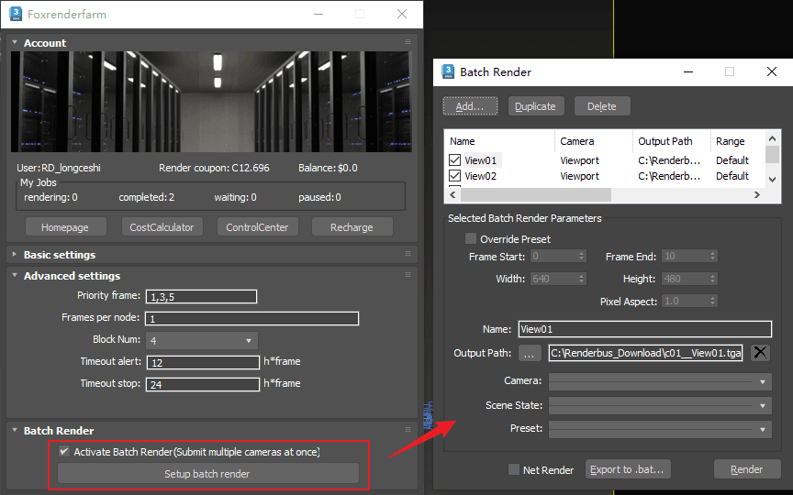
Task: Click the output path browse ellipsis button
Action: [530, 353]
